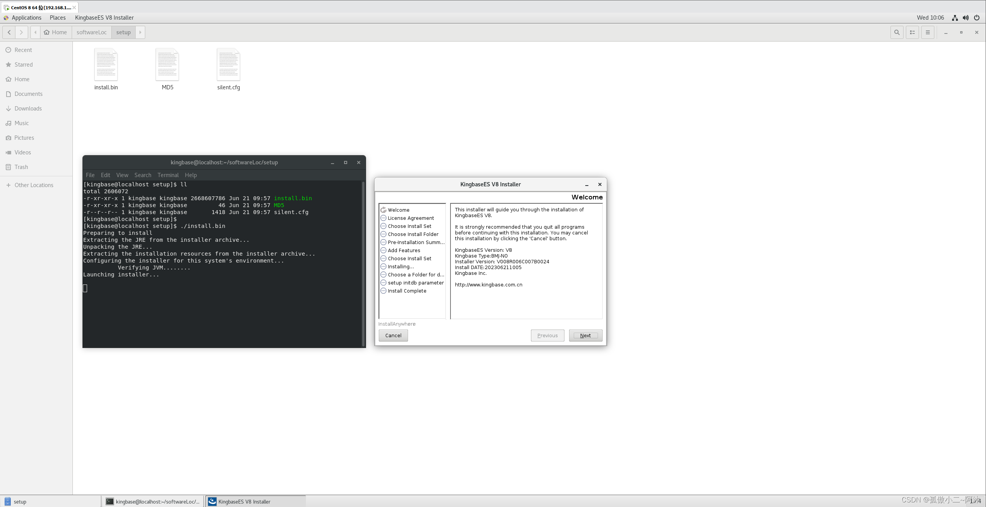This screenshot has height=507, width=986.
Task: Click the Next button in installer
Action: point(585,335)
